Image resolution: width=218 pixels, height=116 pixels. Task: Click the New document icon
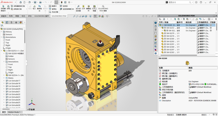pos(24,2)
